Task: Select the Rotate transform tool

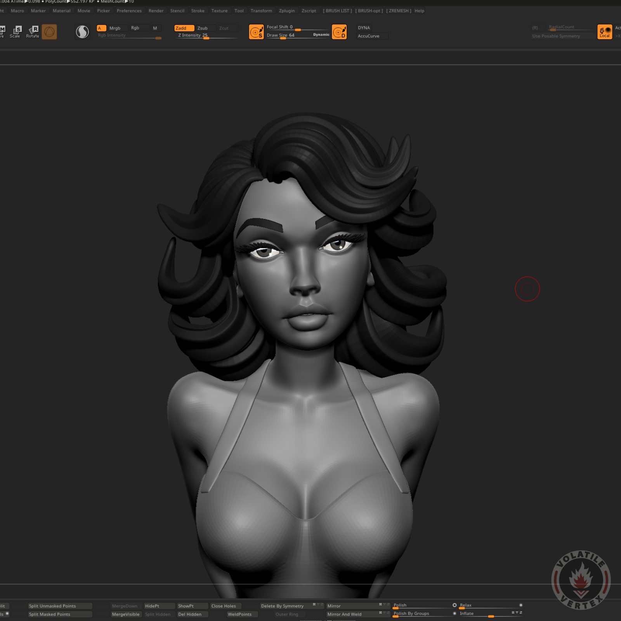Action: (33, 31)
